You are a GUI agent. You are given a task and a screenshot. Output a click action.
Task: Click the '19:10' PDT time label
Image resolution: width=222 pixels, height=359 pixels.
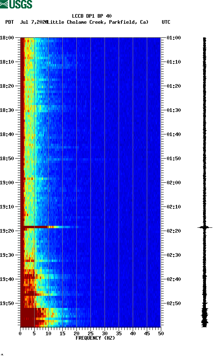coord(7,207)
